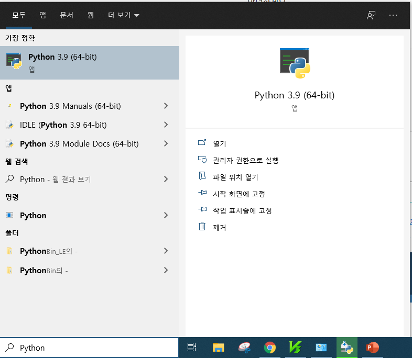Click the PythonBin folder icon
The height and width of the screenshot is (358, 412).
pos(9,270)
